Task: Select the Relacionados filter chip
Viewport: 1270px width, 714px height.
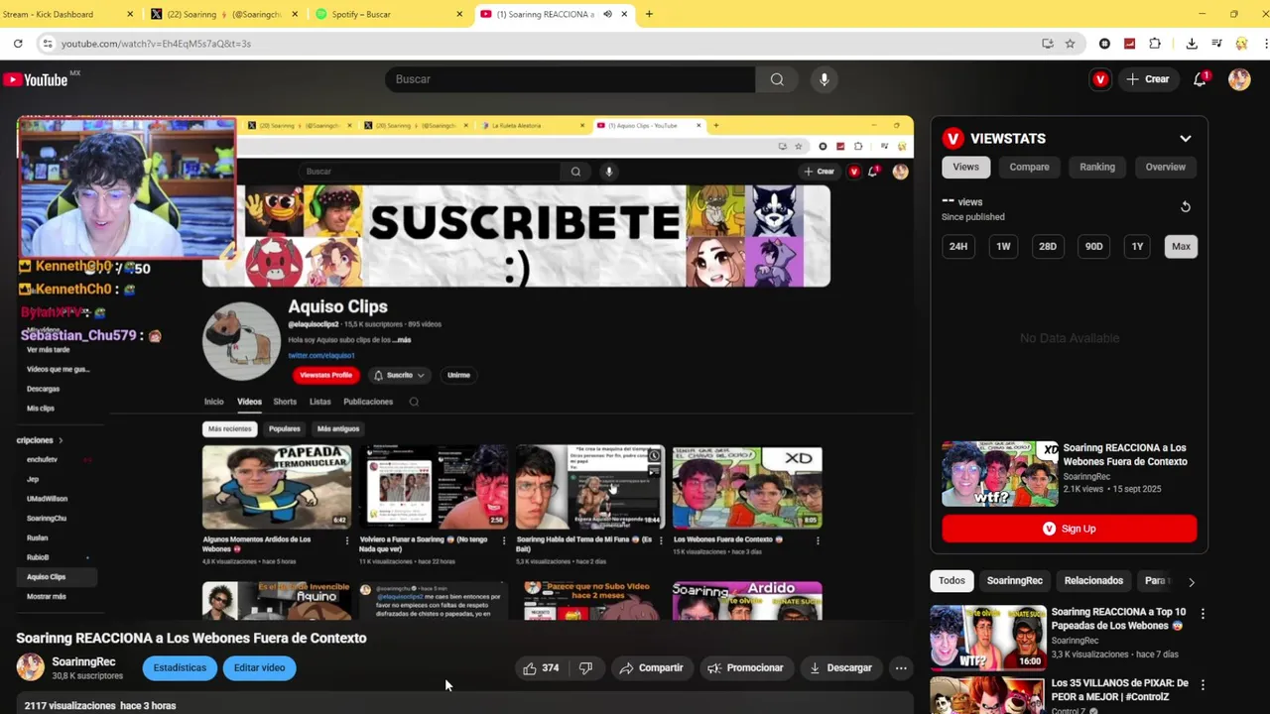Action: tap(1093, 581)
